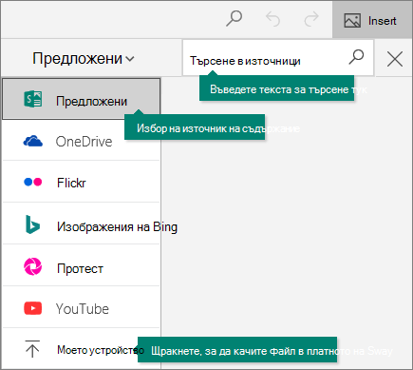Select Изображения на Bing source
Screen dimensions: 413x370
point(82,224)
